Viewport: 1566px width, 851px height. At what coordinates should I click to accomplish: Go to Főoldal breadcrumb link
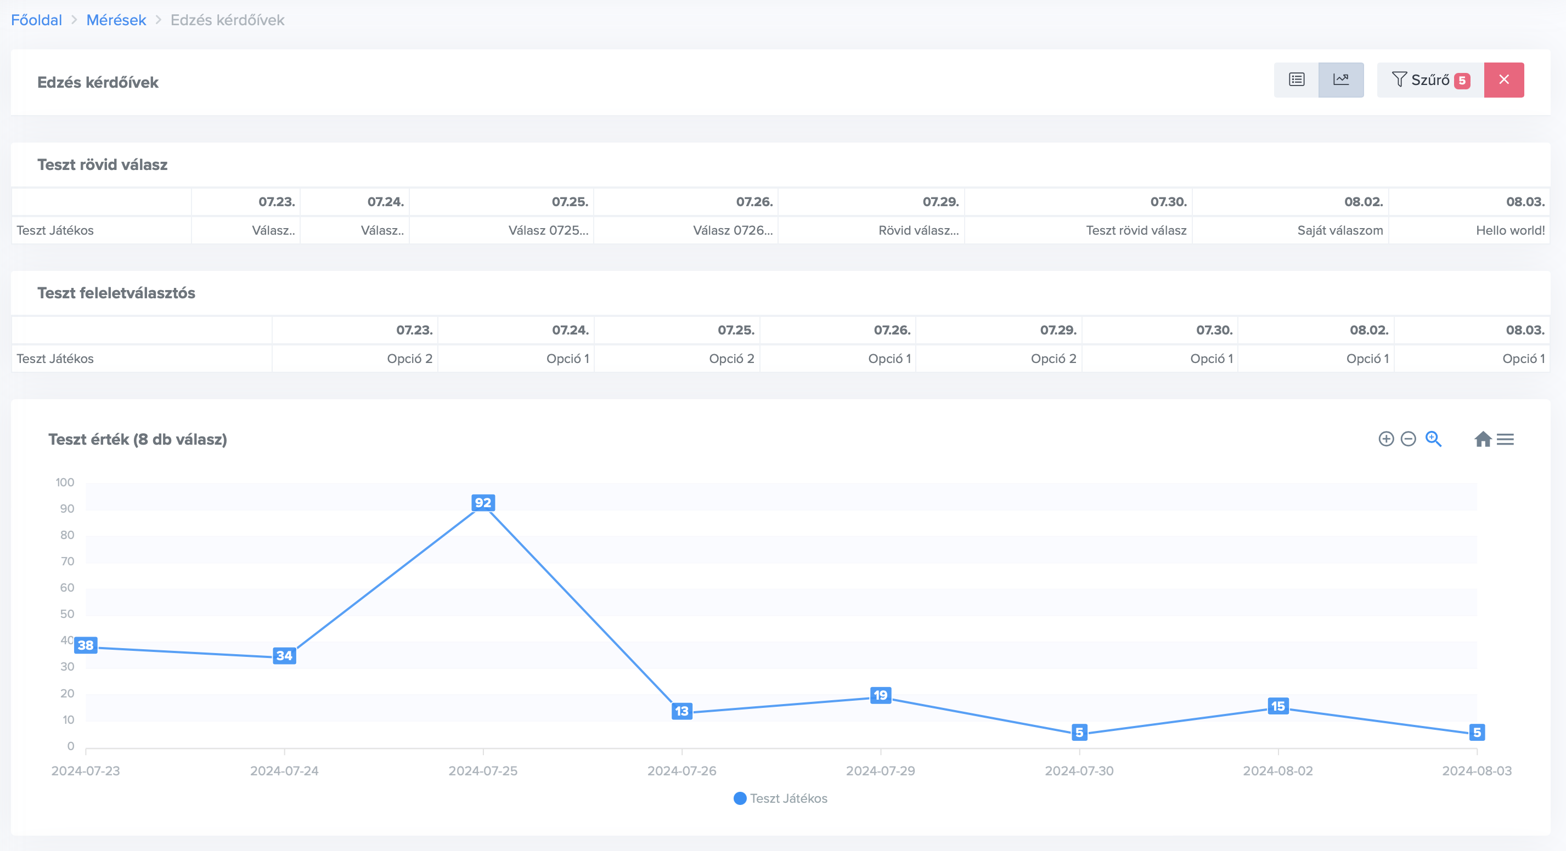point(36,20)
